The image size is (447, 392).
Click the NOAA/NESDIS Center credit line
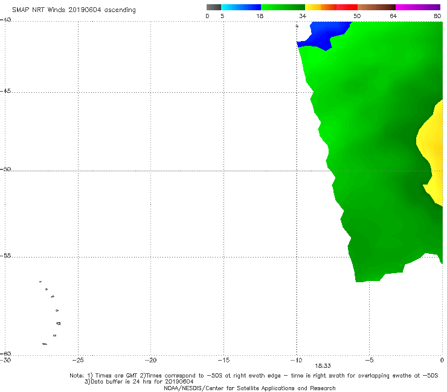249,388
